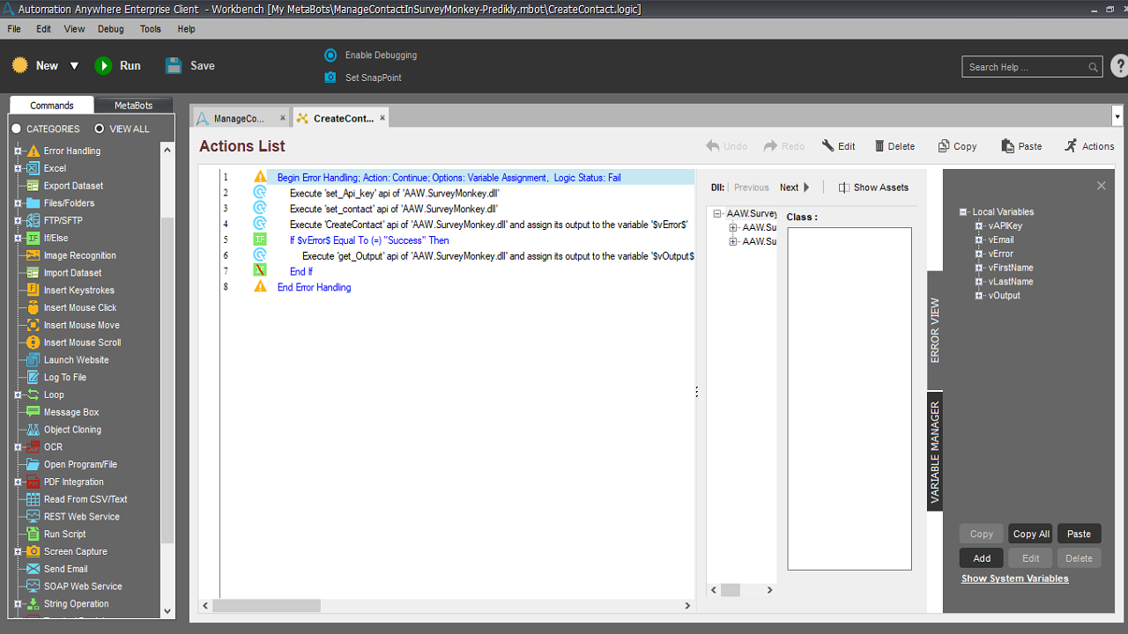Close the CreateCont... tab

pos(382,118)
